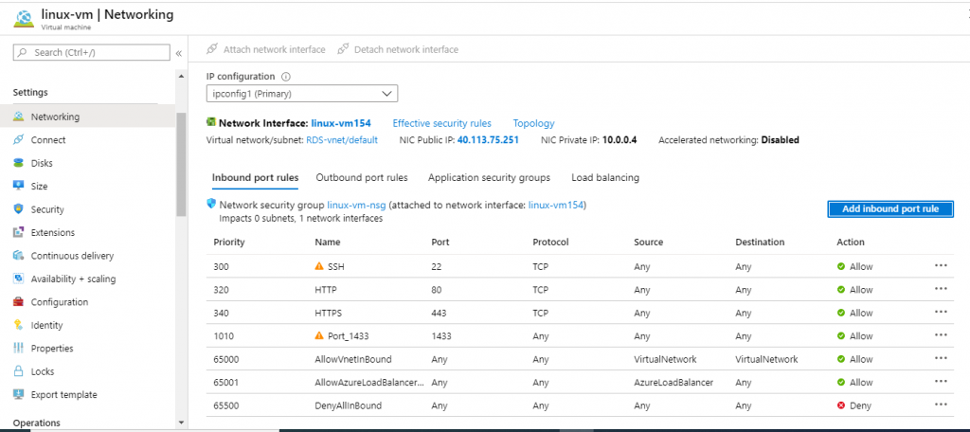Open more options for SSH rule
This screenshot has width=970, height=432.
coord(940,266)
